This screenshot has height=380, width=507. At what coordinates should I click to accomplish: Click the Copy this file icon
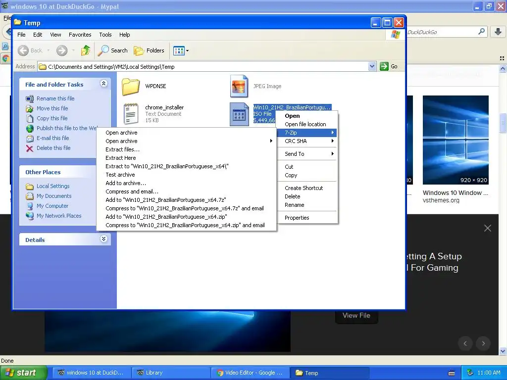coord(30,119)
